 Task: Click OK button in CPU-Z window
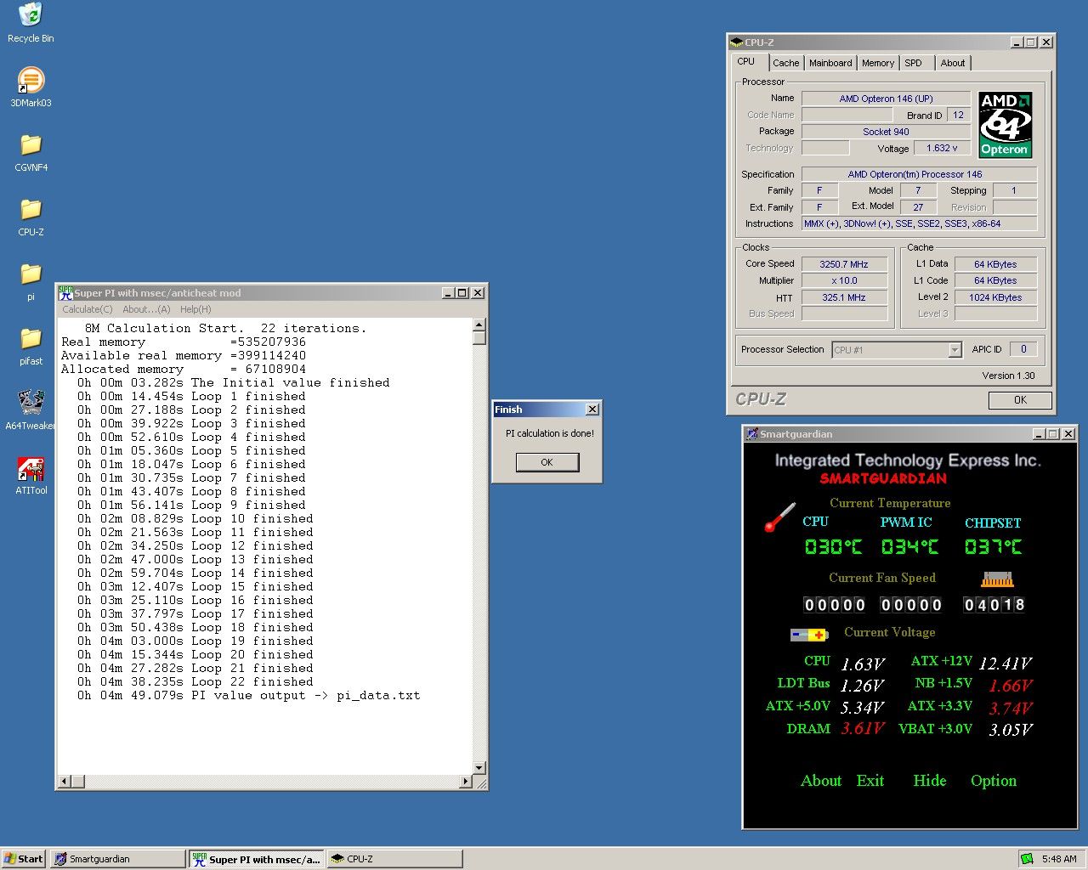click(x=1020, y=400)
